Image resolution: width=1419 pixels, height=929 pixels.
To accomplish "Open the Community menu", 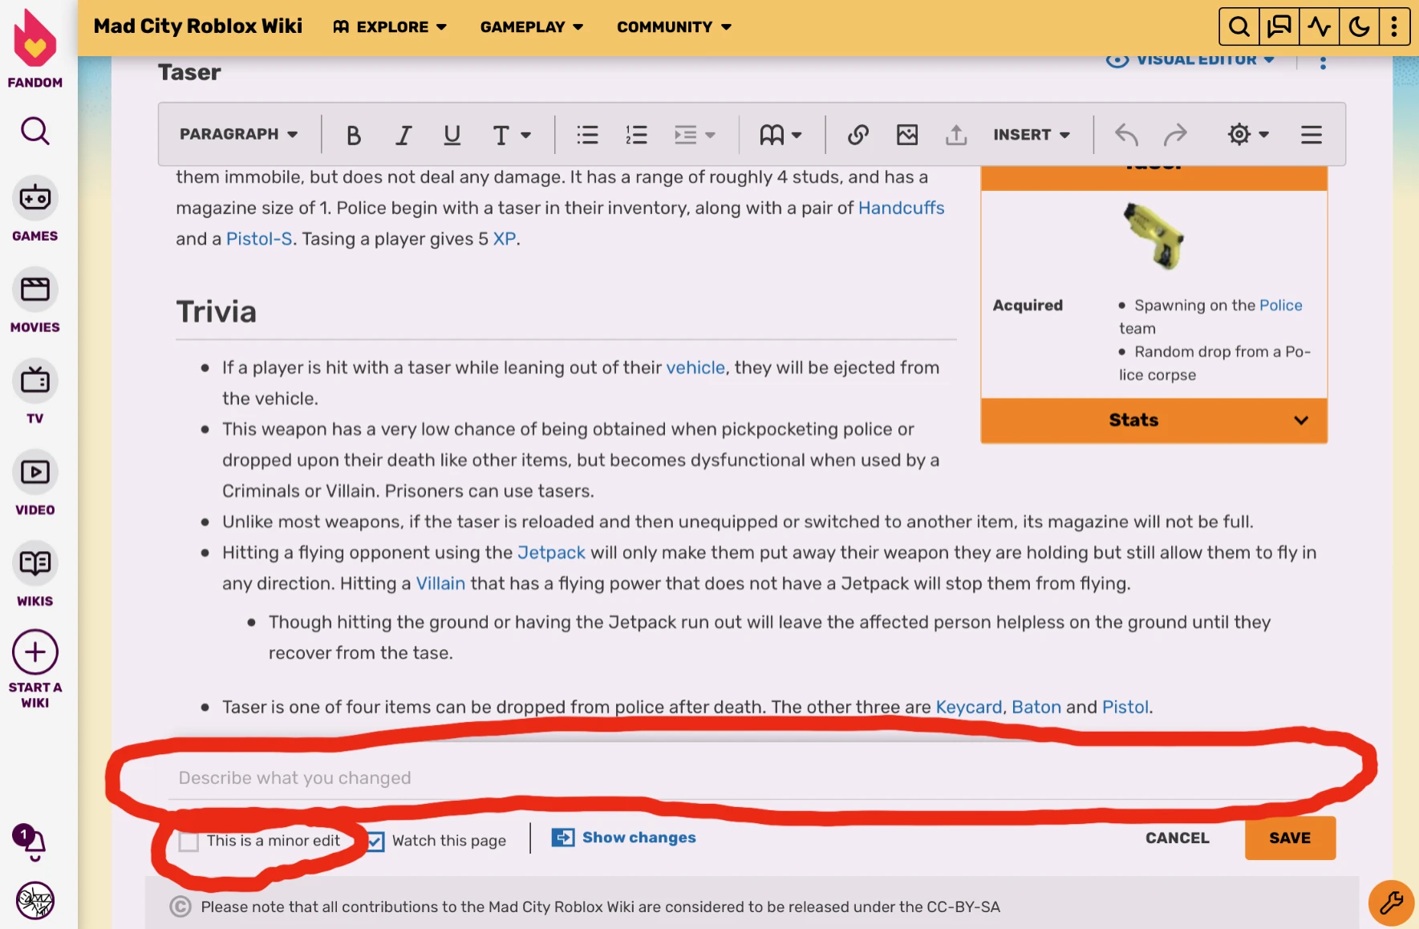I will [674, 27].
